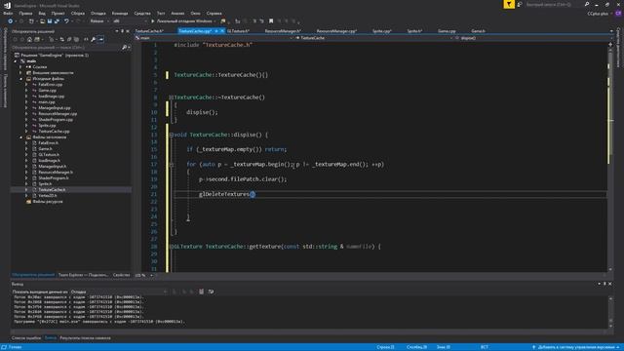Open the Средства menu

[x=142, y=13]
